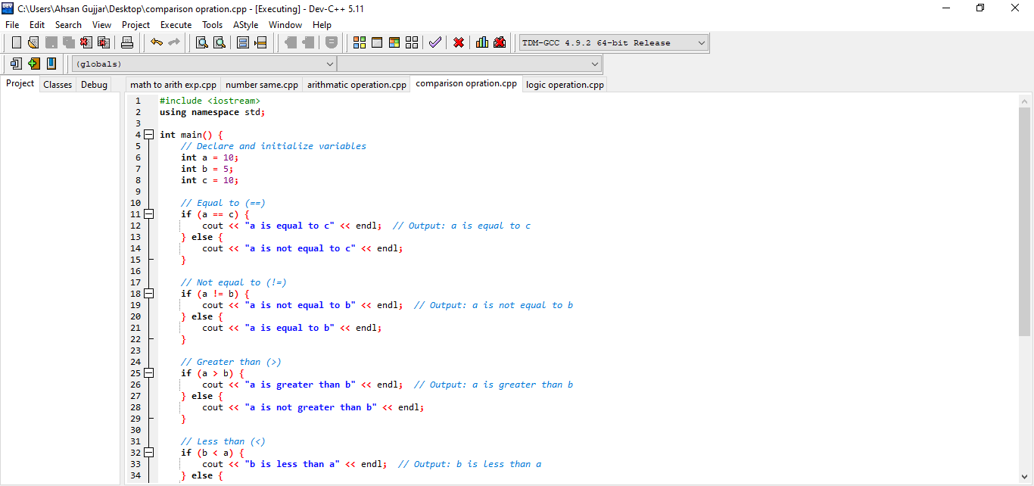Open the Project menu
Image resolution: width=1034 pixels, height=486 pixels.
click(x=135, y=24)
